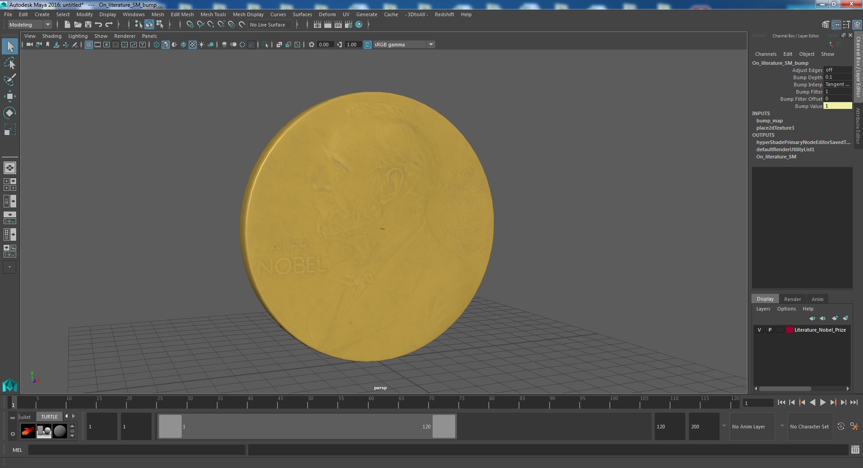Switch to the Anim layer tab
This screenshot has width=863, height=468.
coord(817,299)
